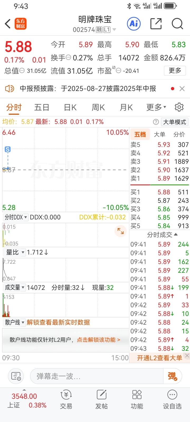Dismiss the announcement banner with X
Screen dimensions: 190x422
pos(182,89)
